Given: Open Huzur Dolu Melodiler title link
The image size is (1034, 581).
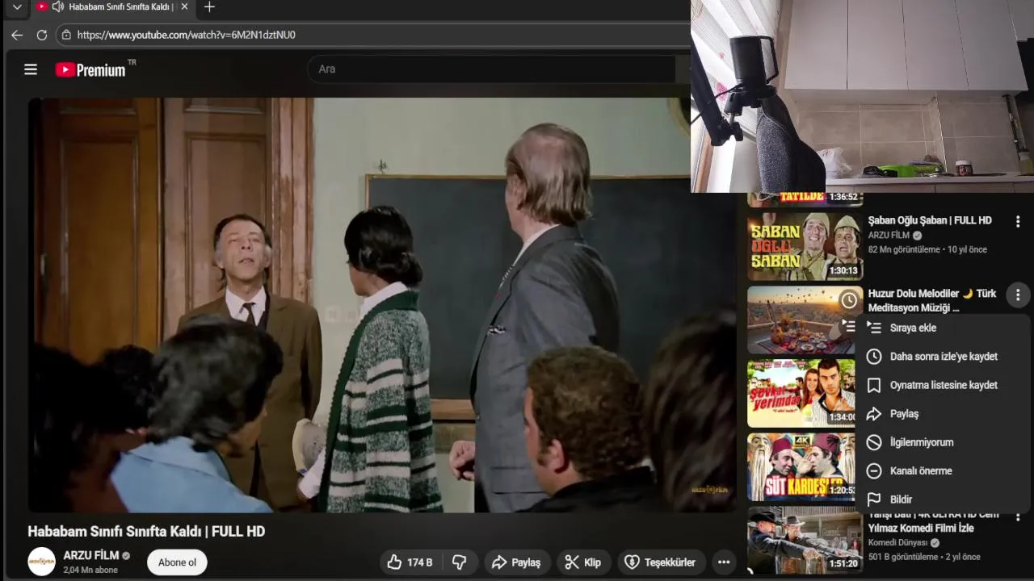Looking at the screenshot, I should pyautogui.click(x=932, y=300).
